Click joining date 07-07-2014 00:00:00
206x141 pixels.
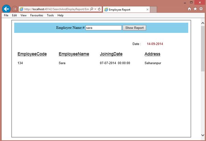[115, 63]
